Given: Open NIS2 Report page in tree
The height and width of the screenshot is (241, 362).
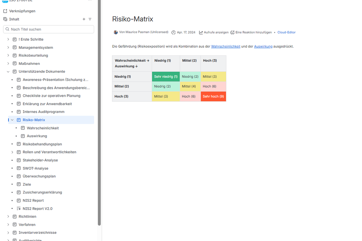Looking at the screenshot, I should click(x=33, y=200).
